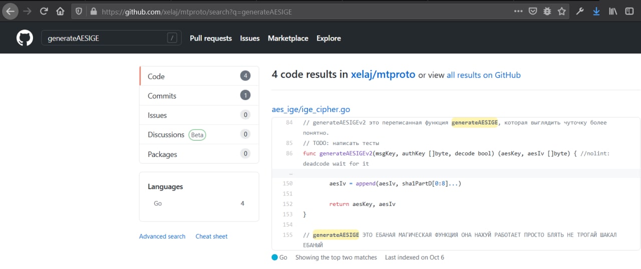Click the Languages heading
This screenshot has height=269, width=641.
pyautogui.click(x=165, y=186)
